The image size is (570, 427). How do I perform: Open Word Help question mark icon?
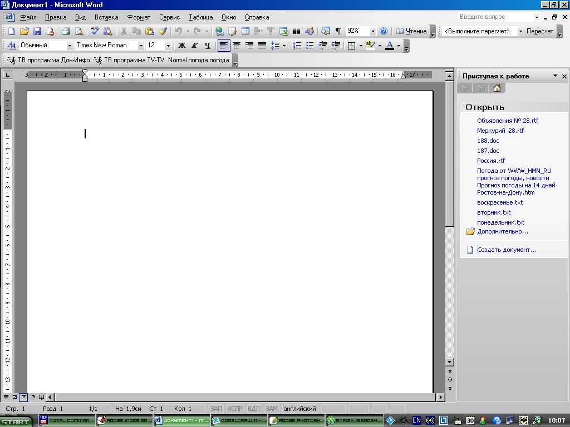(x=383, y=31)
